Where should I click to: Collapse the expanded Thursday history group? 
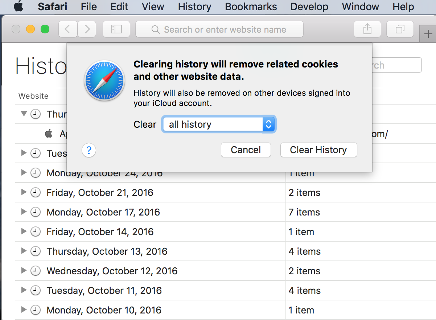(24, 114)
